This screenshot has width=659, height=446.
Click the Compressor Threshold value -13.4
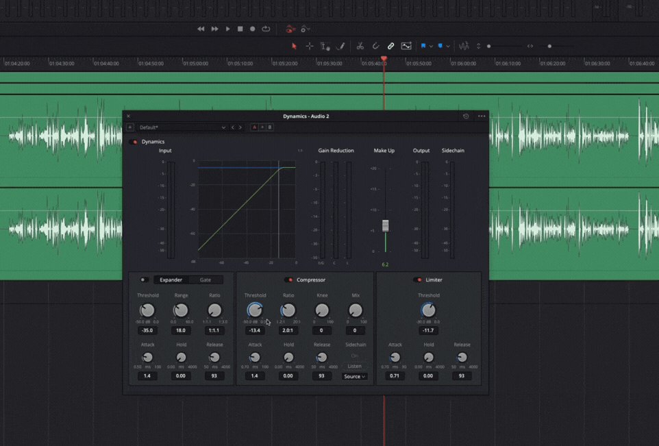(255, 330)
